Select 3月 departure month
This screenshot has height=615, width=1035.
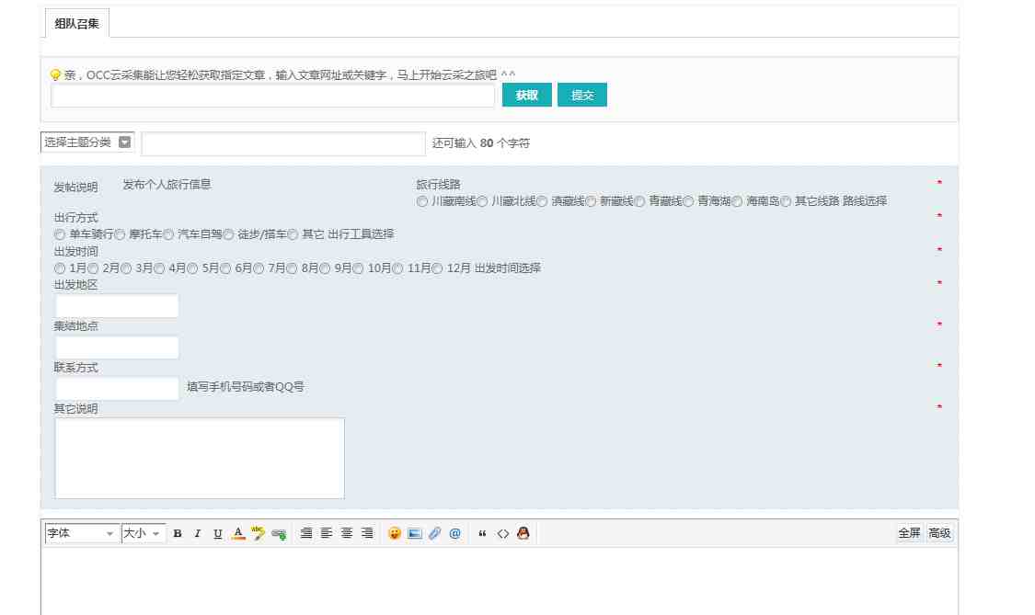coord(126,268)
